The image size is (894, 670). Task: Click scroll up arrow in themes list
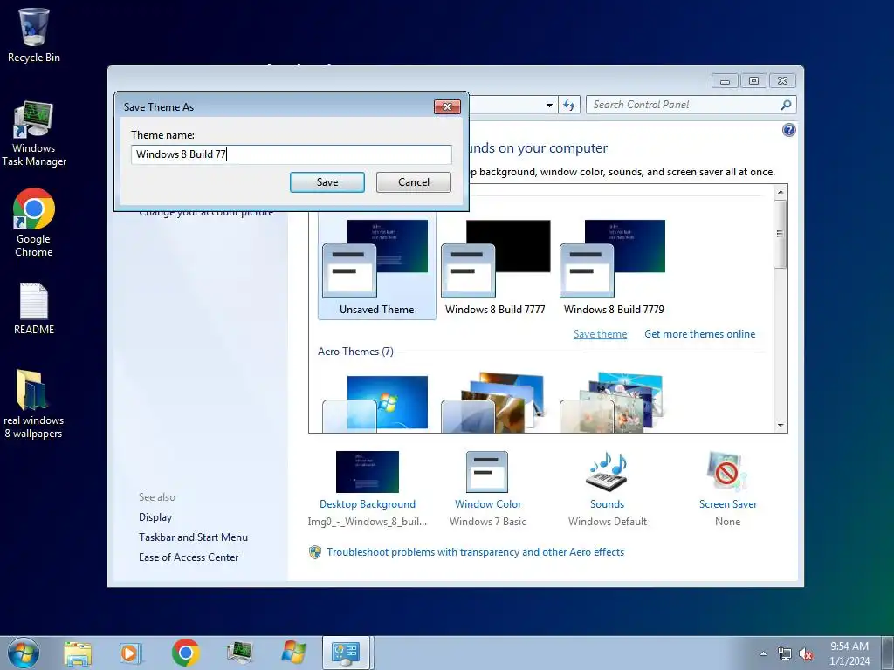tap(781, 192)
